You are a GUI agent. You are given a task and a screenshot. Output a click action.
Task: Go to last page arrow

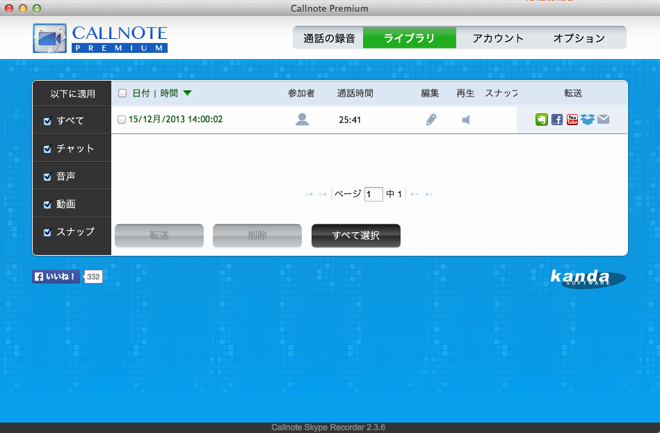click(x=428, y=194)
